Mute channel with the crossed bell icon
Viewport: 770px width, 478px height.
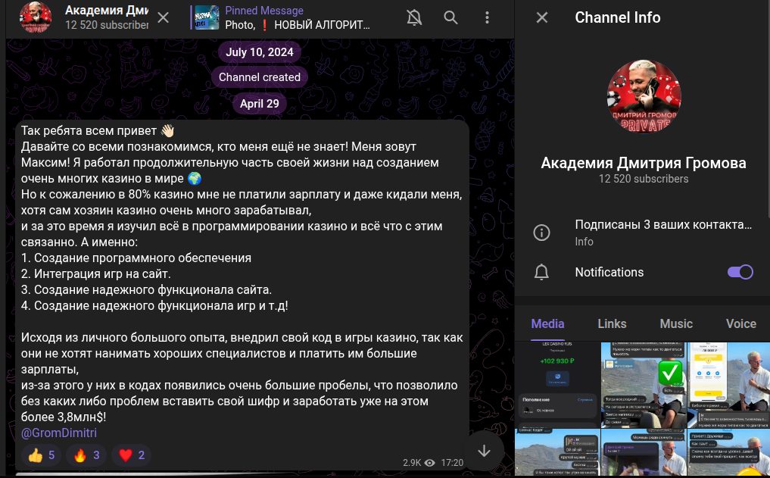coord(414,17)
